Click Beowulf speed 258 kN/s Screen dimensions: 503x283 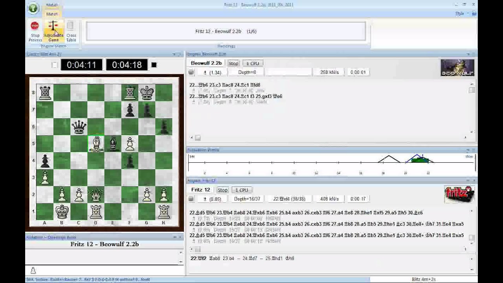point(329,72)
